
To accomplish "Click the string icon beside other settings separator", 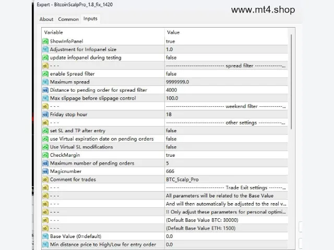I will pos(45,122).
